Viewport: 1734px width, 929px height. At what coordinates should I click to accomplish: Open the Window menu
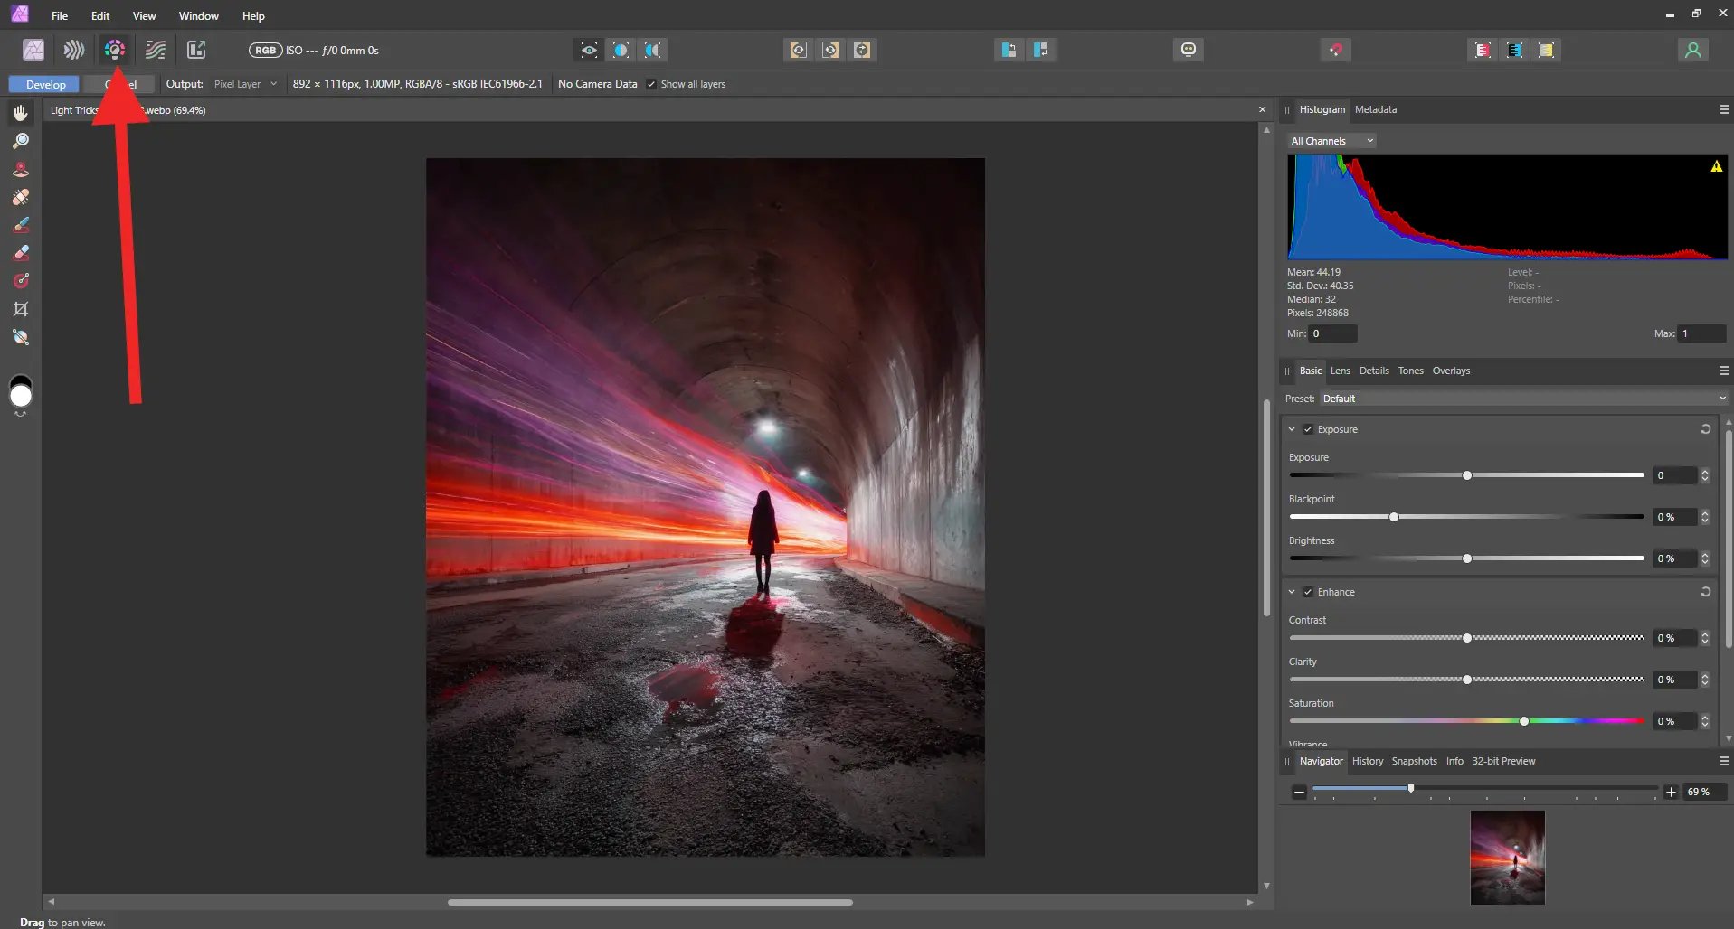pyautogui.click(x=198, y=15)
